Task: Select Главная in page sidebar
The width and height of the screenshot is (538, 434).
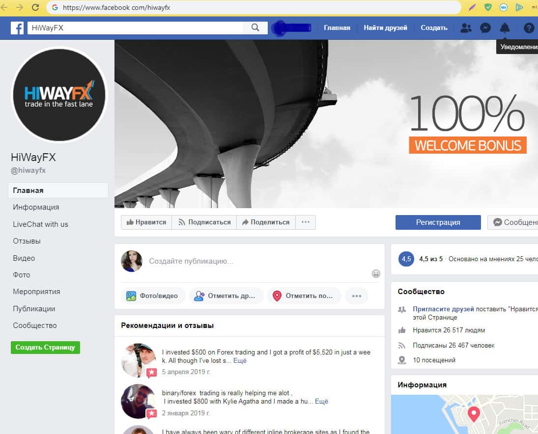Action: [58, 190]
